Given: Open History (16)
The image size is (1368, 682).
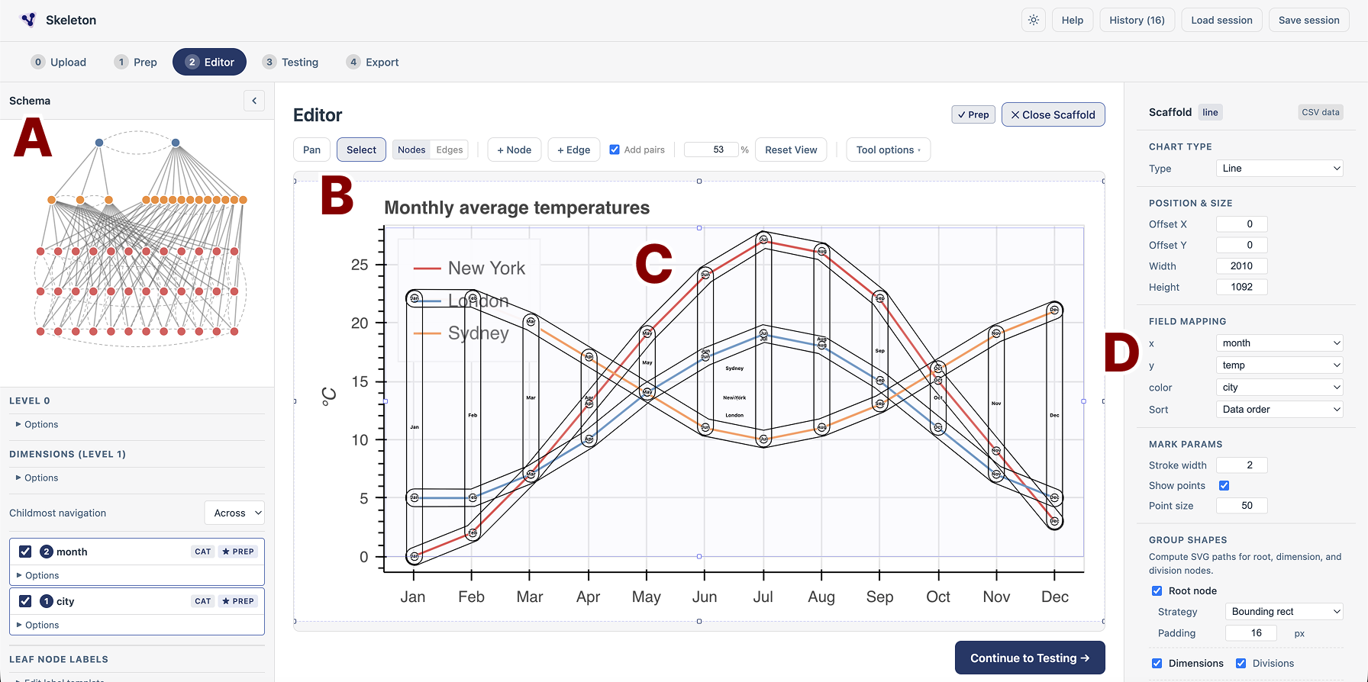Looking at the screenshot, I should (x=1137, y=20).
